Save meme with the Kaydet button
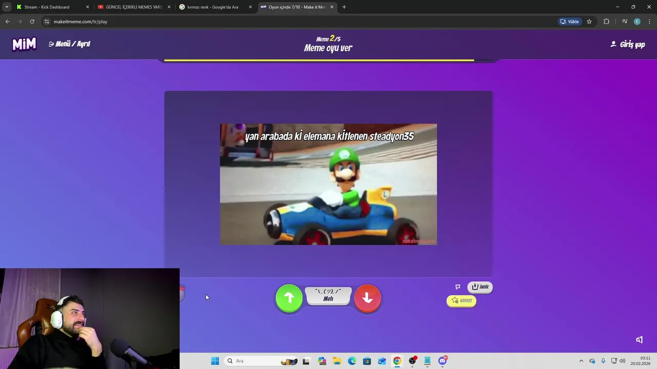 coord(461,301)
